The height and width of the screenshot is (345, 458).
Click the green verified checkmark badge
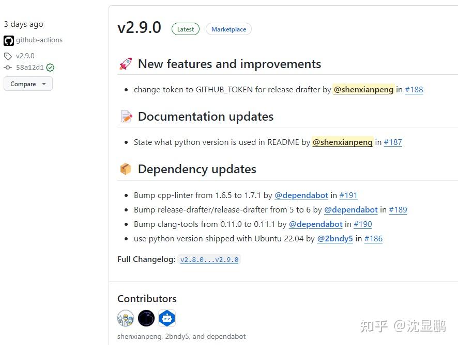coord(50,67)
